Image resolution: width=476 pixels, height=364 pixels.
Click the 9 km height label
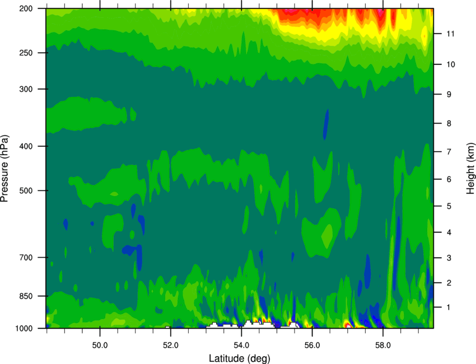(x=449, y=95)
